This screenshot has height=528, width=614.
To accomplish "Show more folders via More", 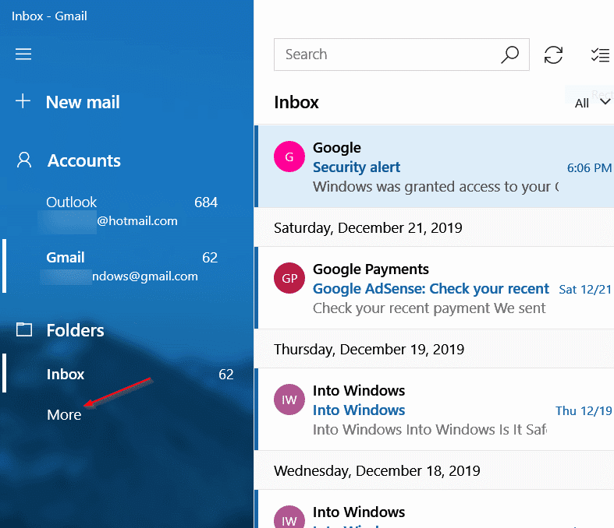I will 64,414.
